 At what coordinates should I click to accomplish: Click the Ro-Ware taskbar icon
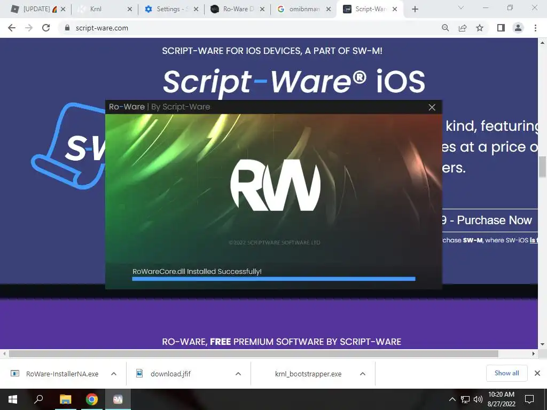click(118, 399)
